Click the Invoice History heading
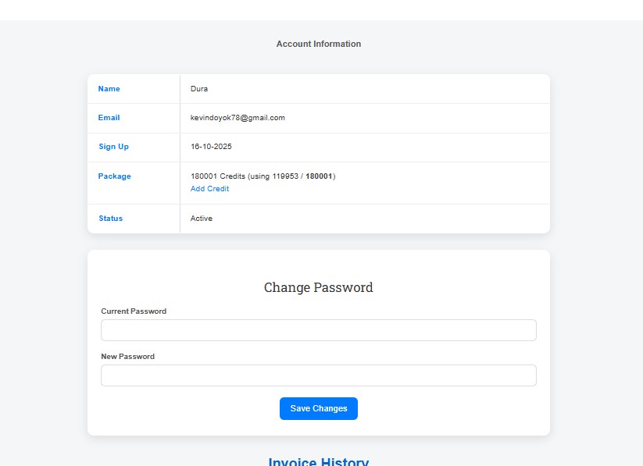 coord(318,462)
